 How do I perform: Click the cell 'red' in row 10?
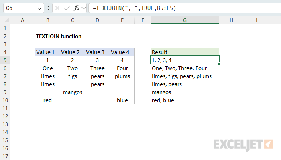tap(48, 100)
